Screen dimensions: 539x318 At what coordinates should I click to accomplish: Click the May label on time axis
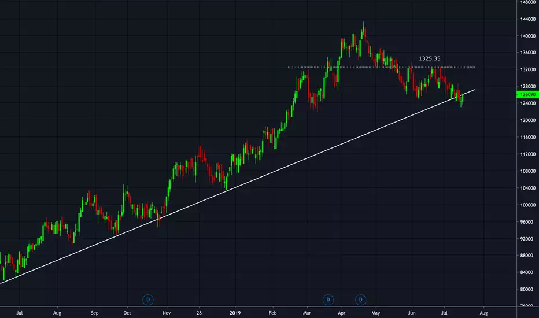[x=376, y=313]
